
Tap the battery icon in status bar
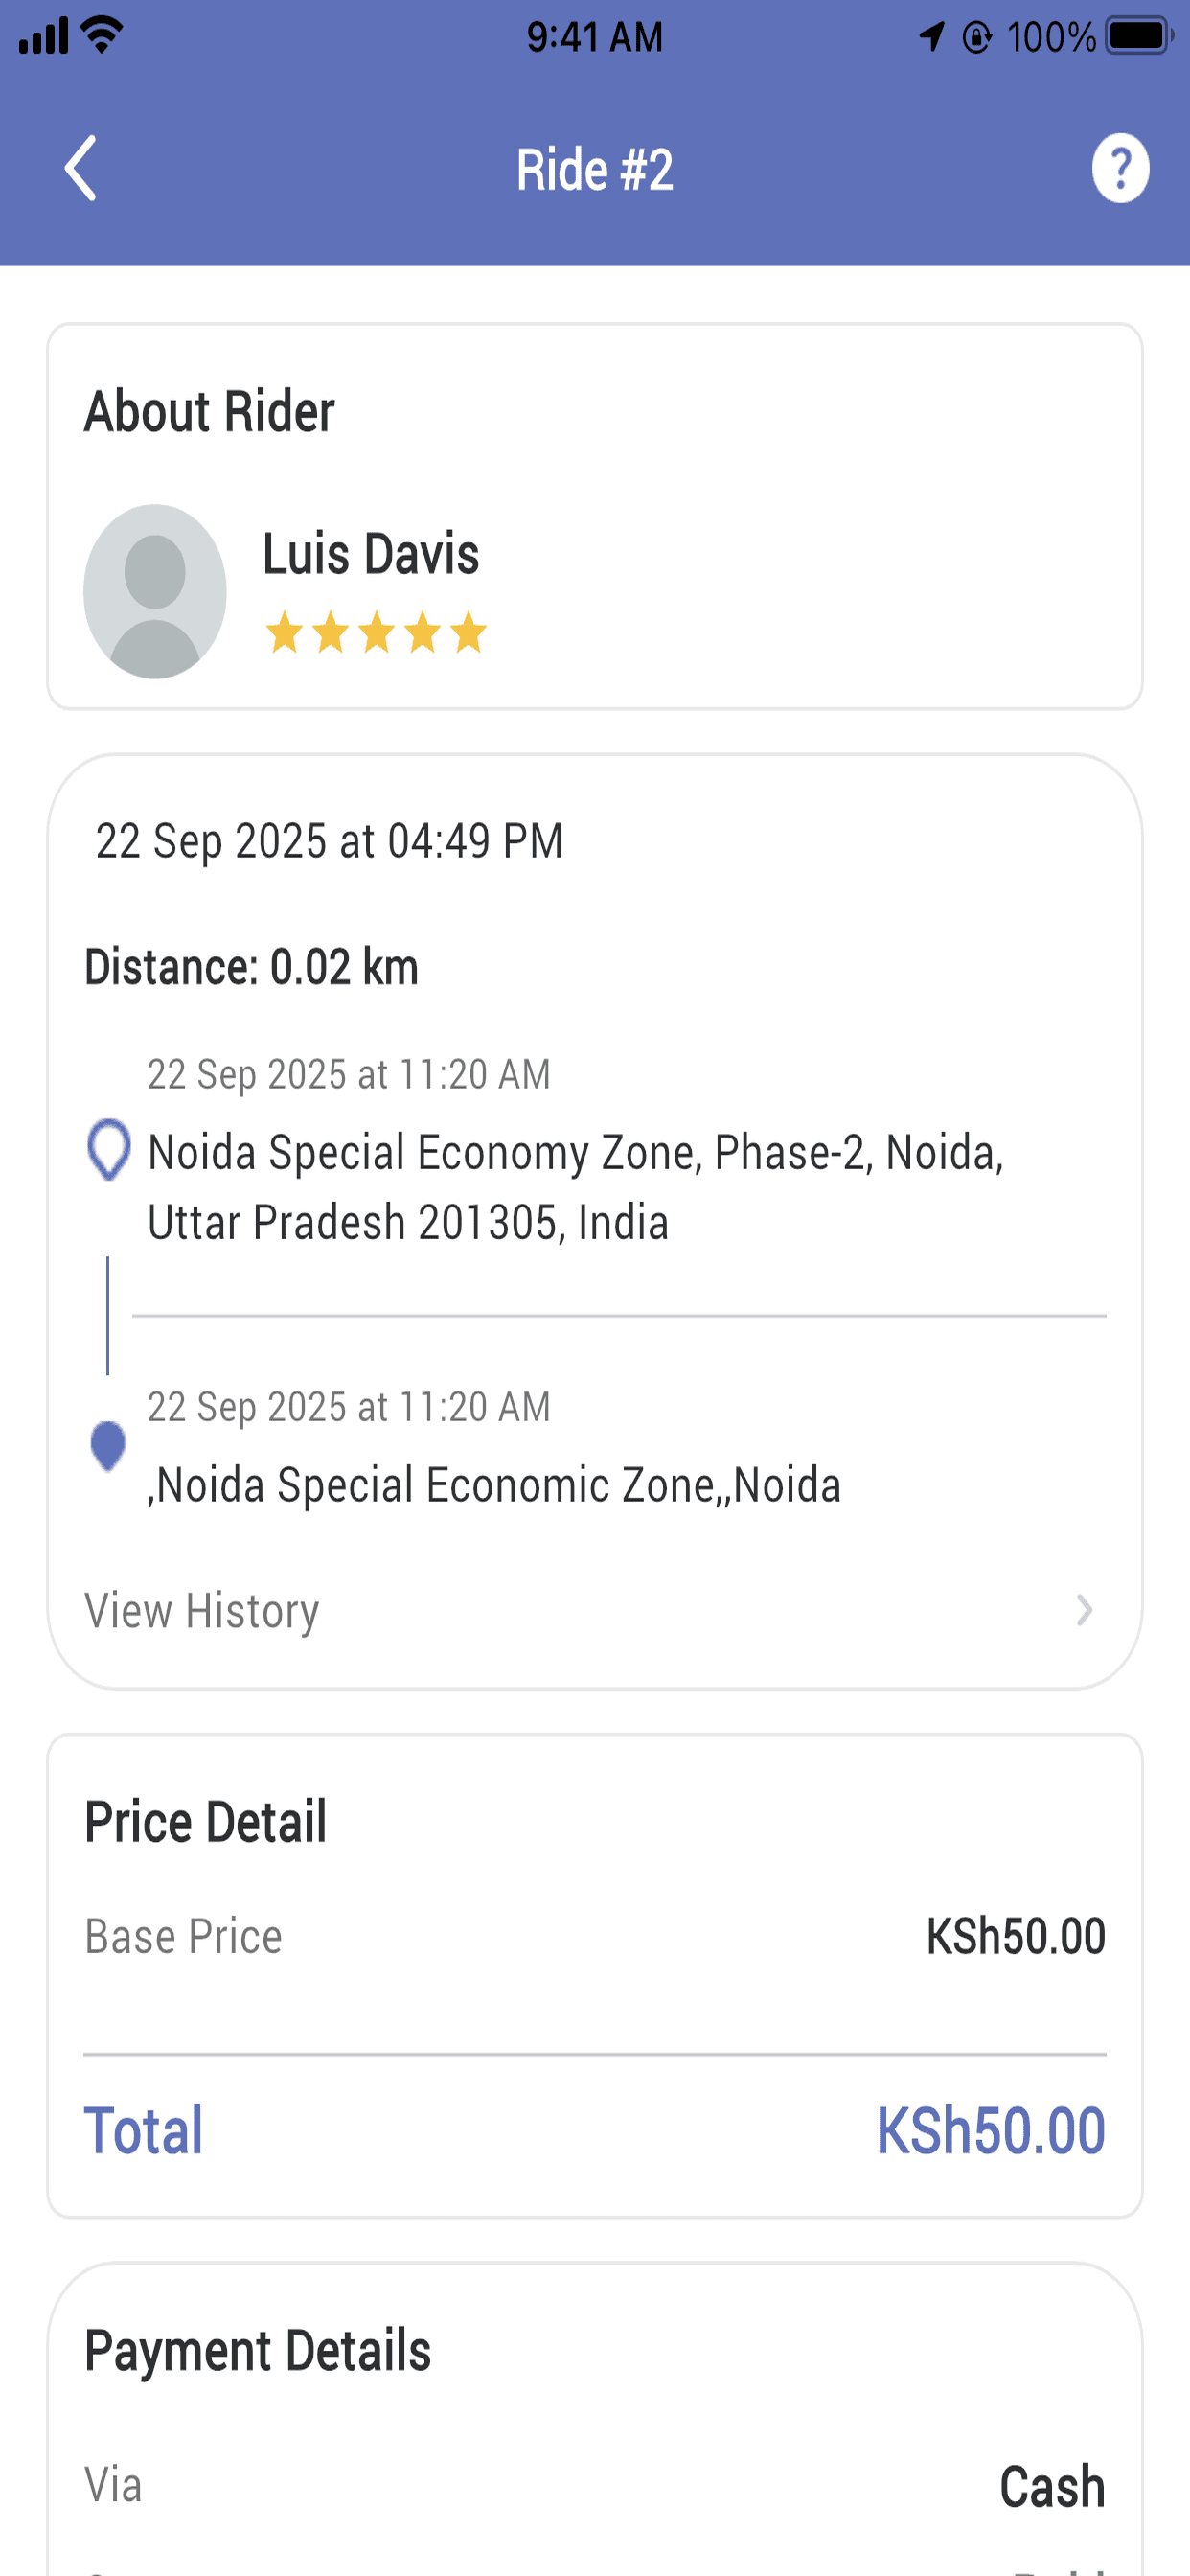(1139, 37)
